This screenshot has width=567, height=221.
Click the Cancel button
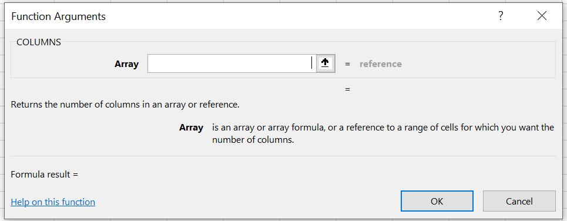[x=519, y=201]
